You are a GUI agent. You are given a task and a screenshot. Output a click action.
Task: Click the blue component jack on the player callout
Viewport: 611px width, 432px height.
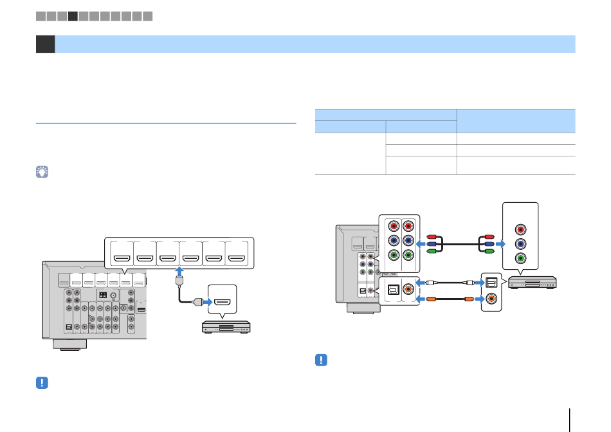pyautogui.click(x=520, y=244)
